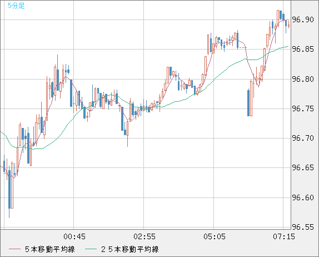Click the 25本移動平均線 legend text

(x=130, y=249)
